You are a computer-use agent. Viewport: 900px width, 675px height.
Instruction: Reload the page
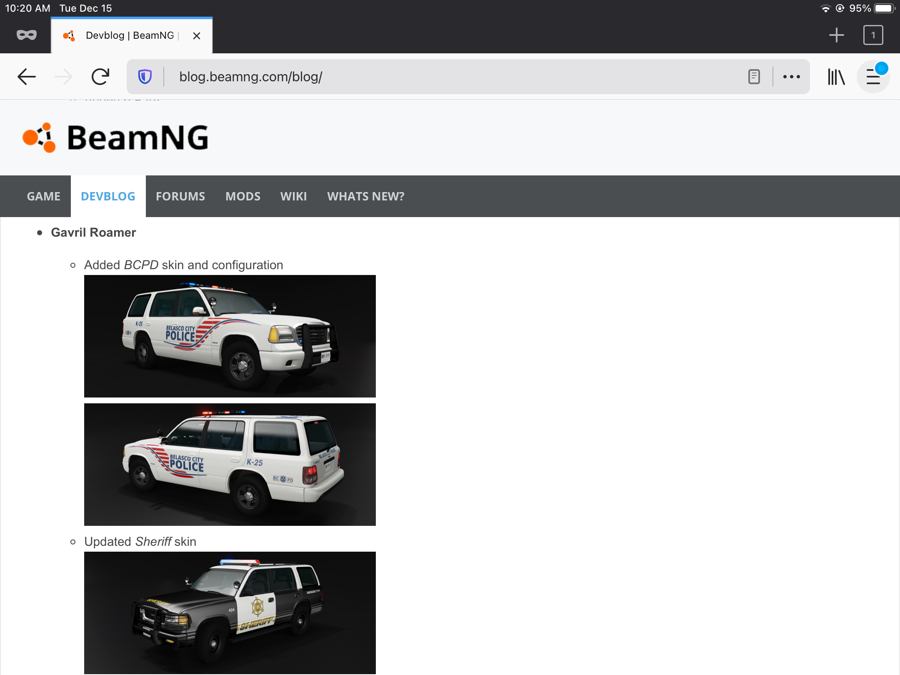[100, 77]
